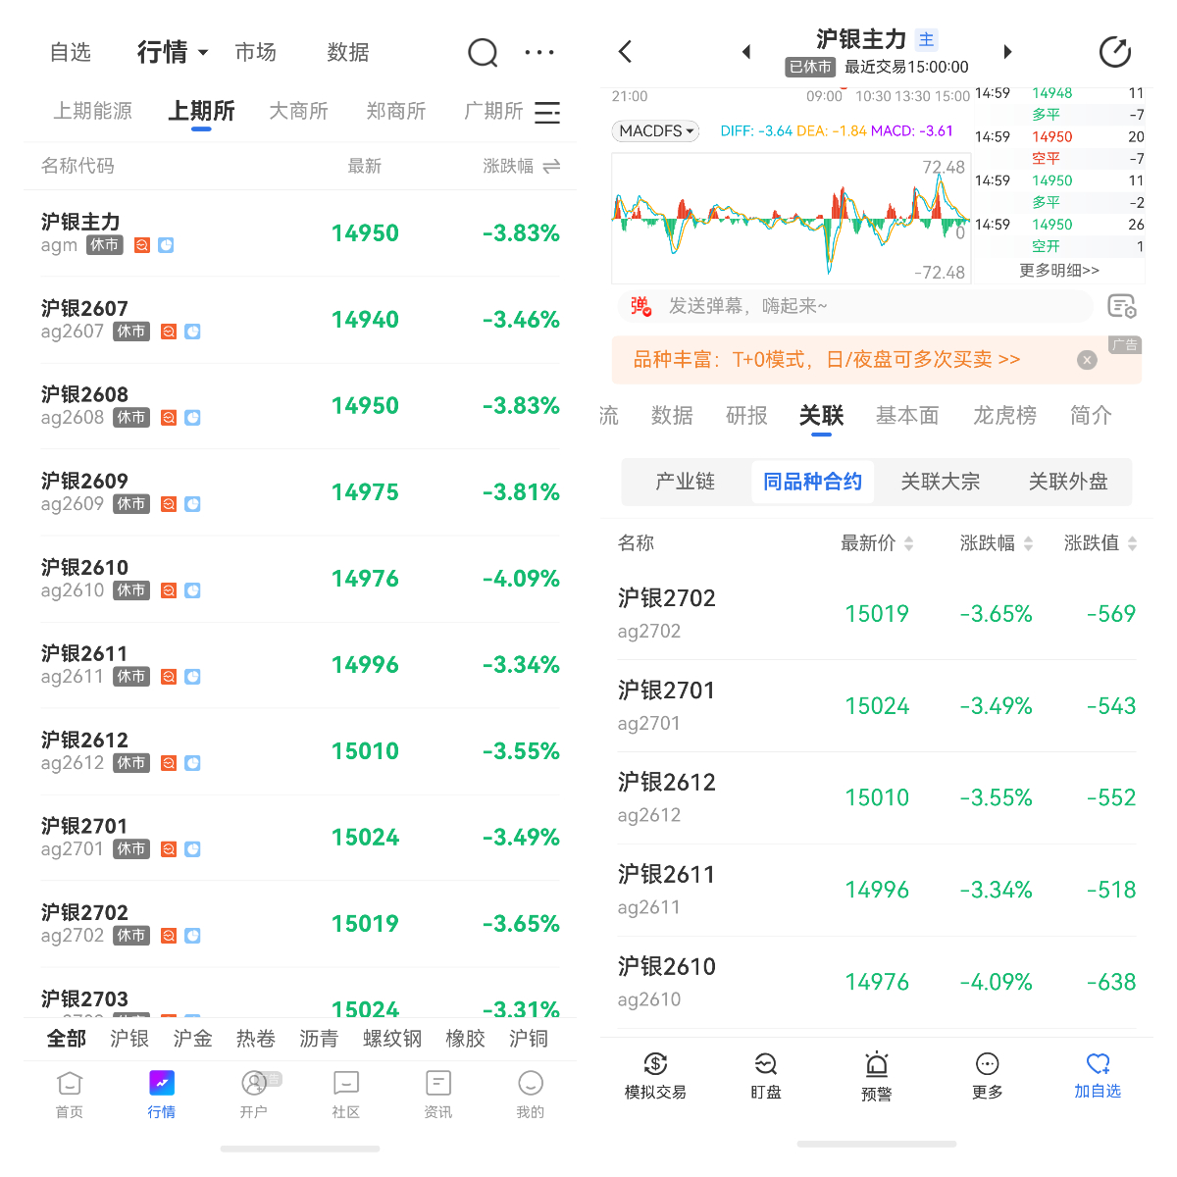Switch to 自选 top tab

pyautogui.click(x=71, y=52)
